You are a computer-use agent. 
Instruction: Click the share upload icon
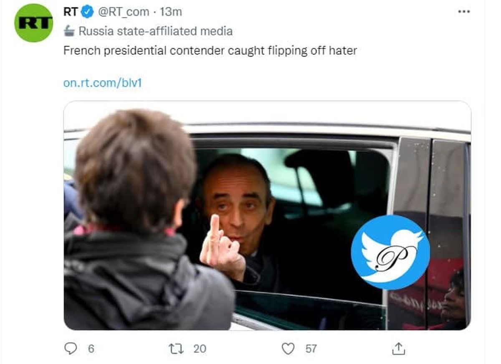[399, 349]
